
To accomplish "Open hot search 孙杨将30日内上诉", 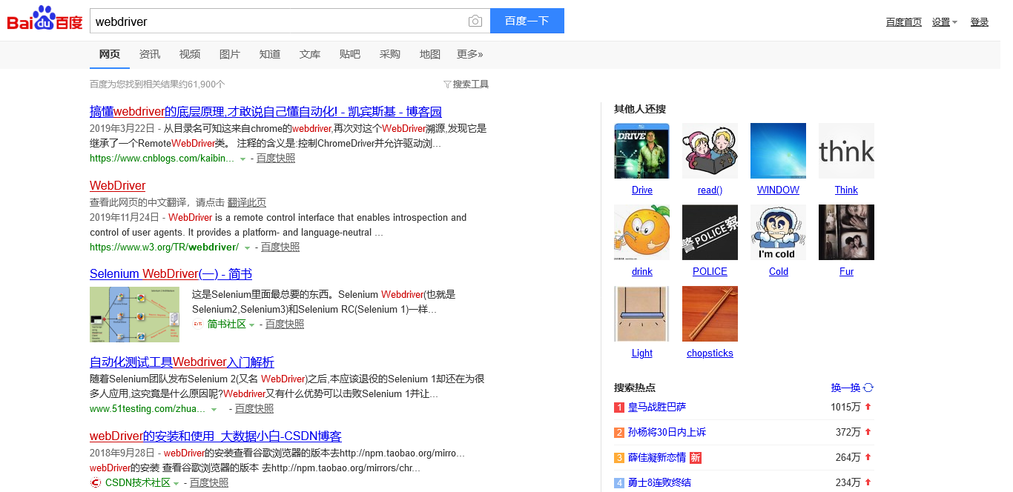I will (x=667, y=433).
